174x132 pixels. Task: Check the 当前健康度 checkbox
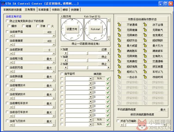coord(7,41)
